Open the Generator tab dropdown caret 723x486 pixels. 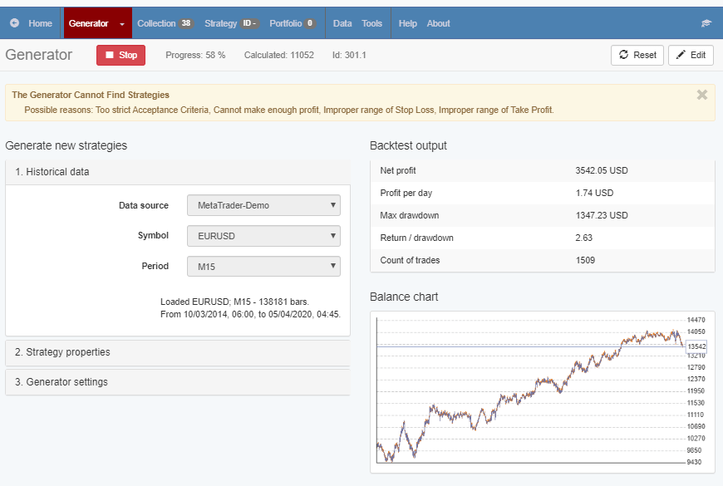pyautogui.click(x=122, y=24)
